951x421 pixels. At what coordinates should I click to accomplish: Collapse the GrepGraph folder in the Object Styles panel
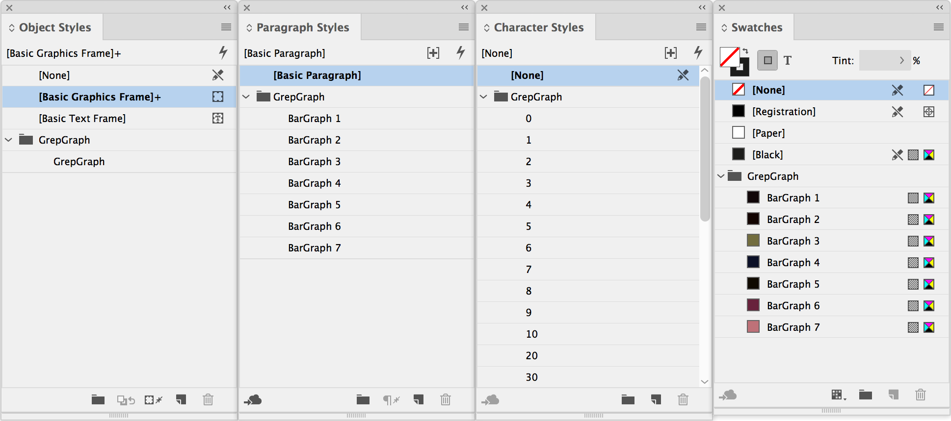tap(8, 140)
